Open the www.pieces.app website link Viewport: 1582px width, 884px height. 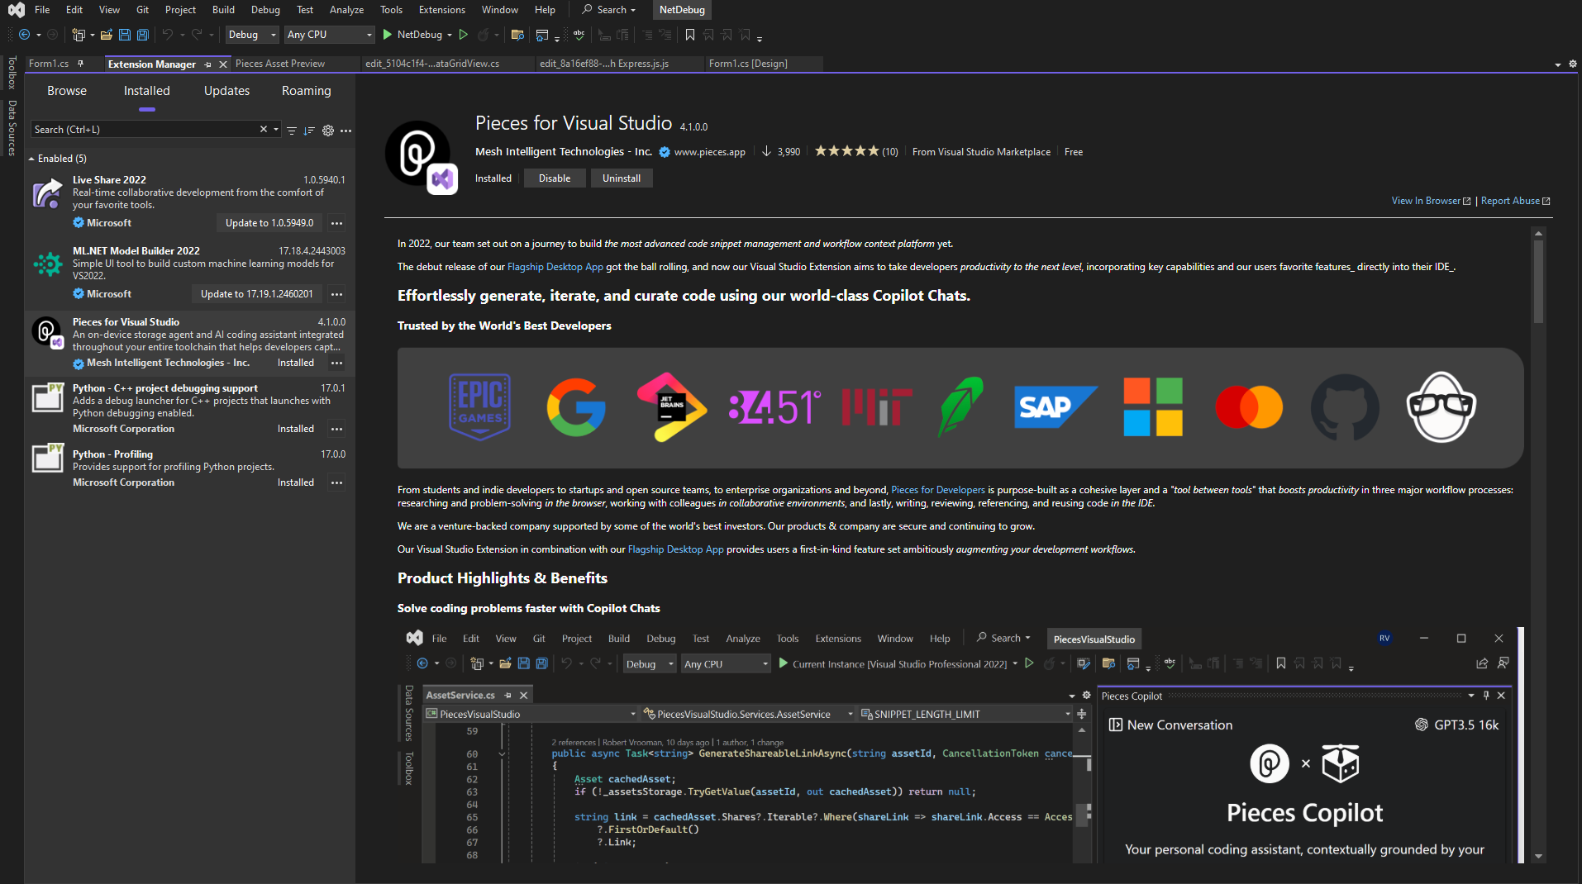709,152
